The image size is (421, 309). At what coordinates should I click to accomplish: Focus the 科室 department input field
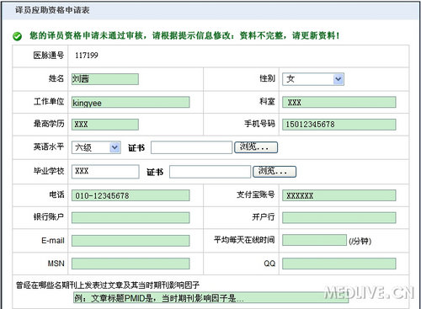click(x=339, y=102)
